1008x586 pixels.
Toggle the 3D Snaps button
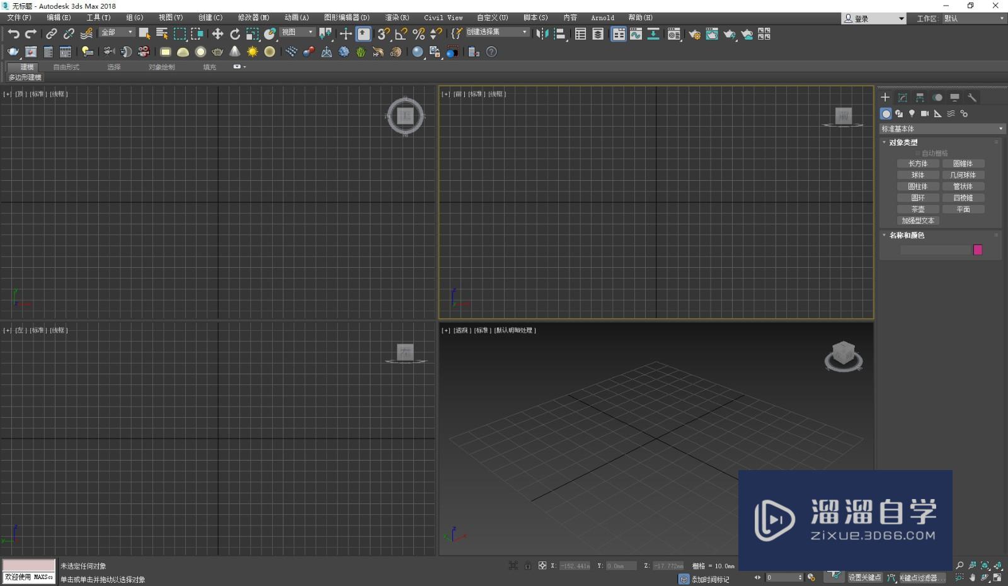pyautogui.click(x=383, y=34)
